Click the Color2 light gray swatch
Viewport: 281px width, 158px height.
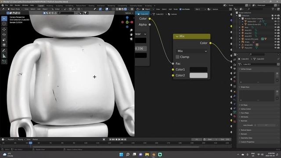[x=198, y=75]
